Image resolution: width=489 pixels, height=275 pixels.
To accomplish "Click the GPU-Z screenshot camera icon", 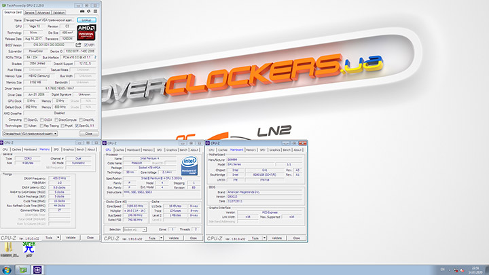I will point(82,12).
